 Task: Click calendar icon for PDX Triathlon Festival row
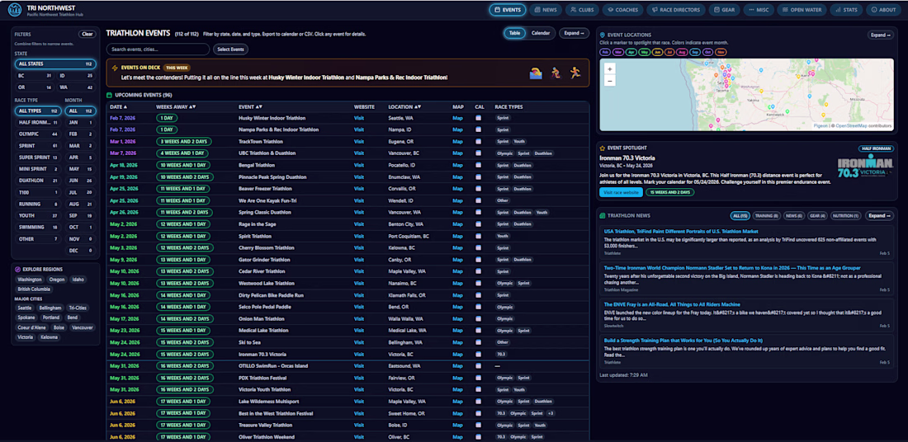478,378
